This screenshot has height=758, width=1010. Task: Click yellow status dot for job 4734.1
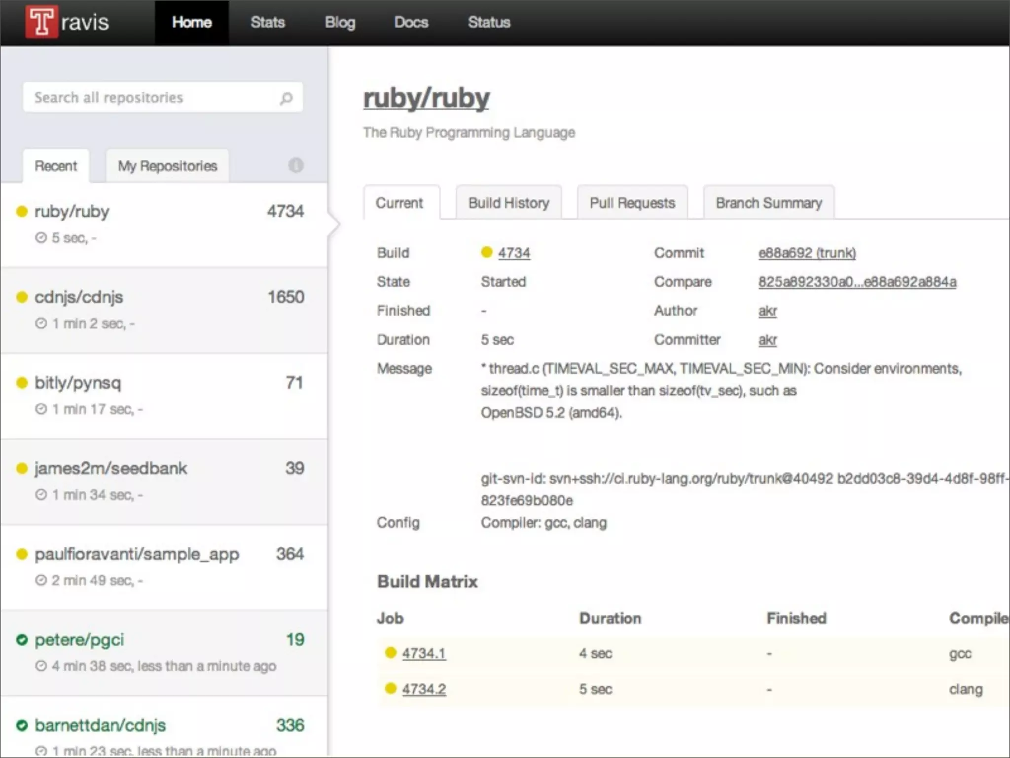click(391, 653)
